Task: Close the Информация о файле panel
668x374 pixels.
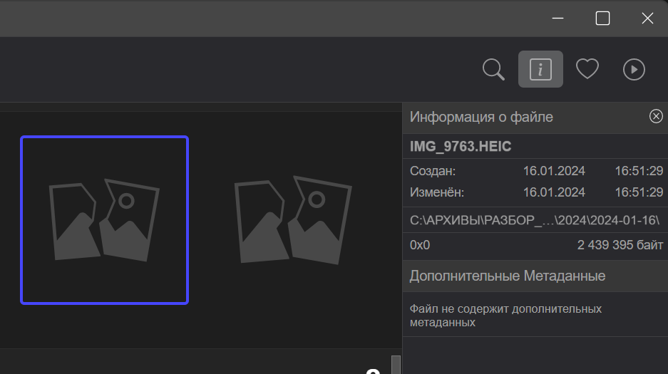Action: [656, 117]
